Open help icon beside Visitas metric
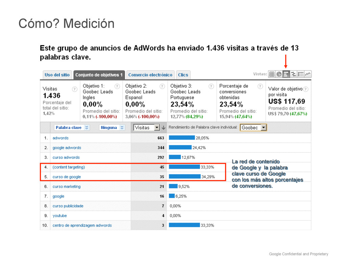The height and width of the screenshot is (259, 346). pos(75,89)
